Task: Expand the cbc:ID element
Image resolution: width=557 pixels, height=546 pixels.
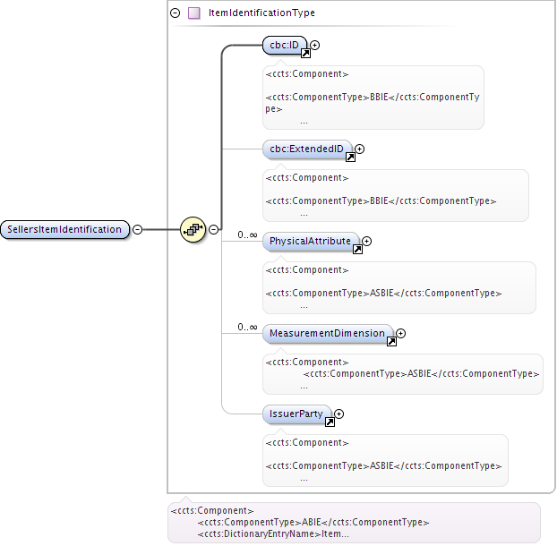Action: [x=315, y=45]
